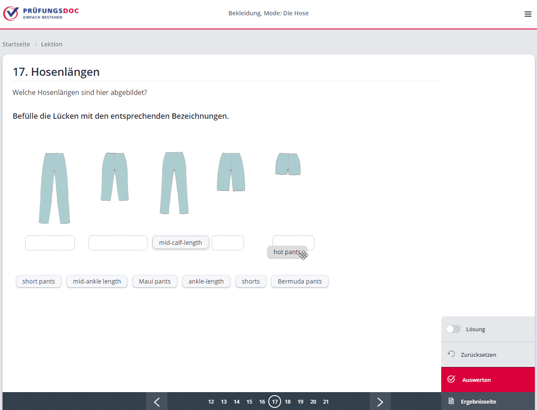The height and width of the screenshot is (410, 537).
Task: Go to next question arrow
Action: [x=380, y=401]
